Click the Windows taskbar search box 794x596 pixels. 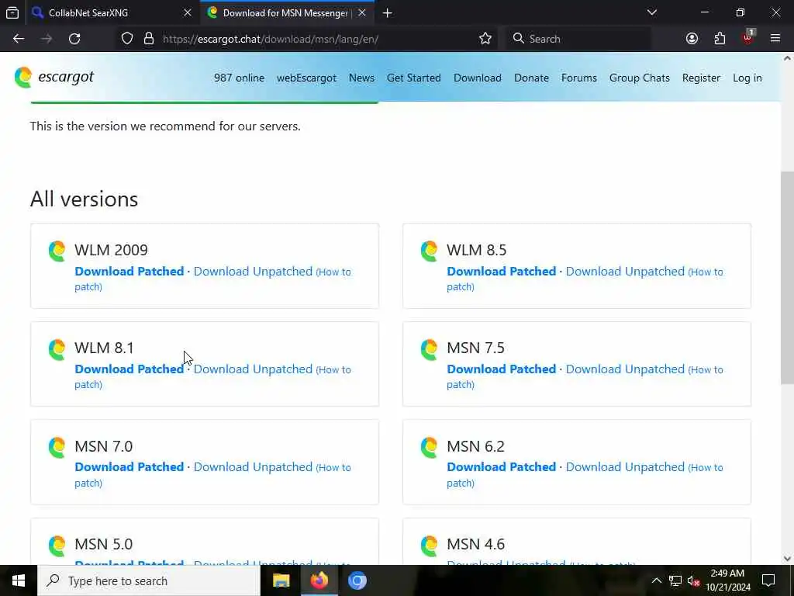point(149,580)
